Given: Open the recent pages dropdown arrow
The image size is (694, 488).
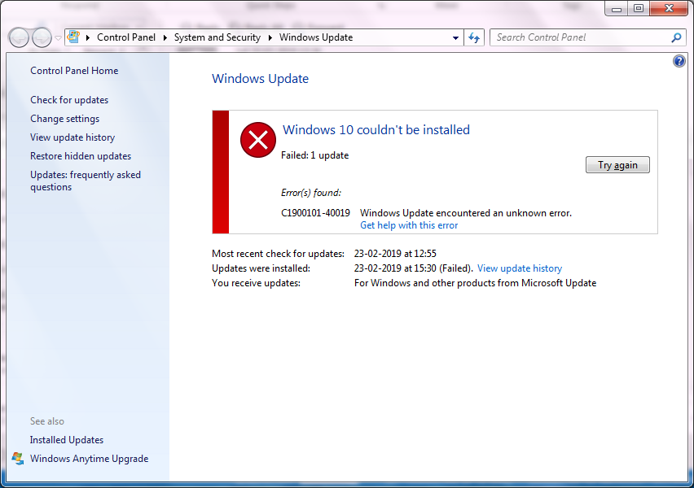Looking at the screenshot, I should [x=58, y=38].
